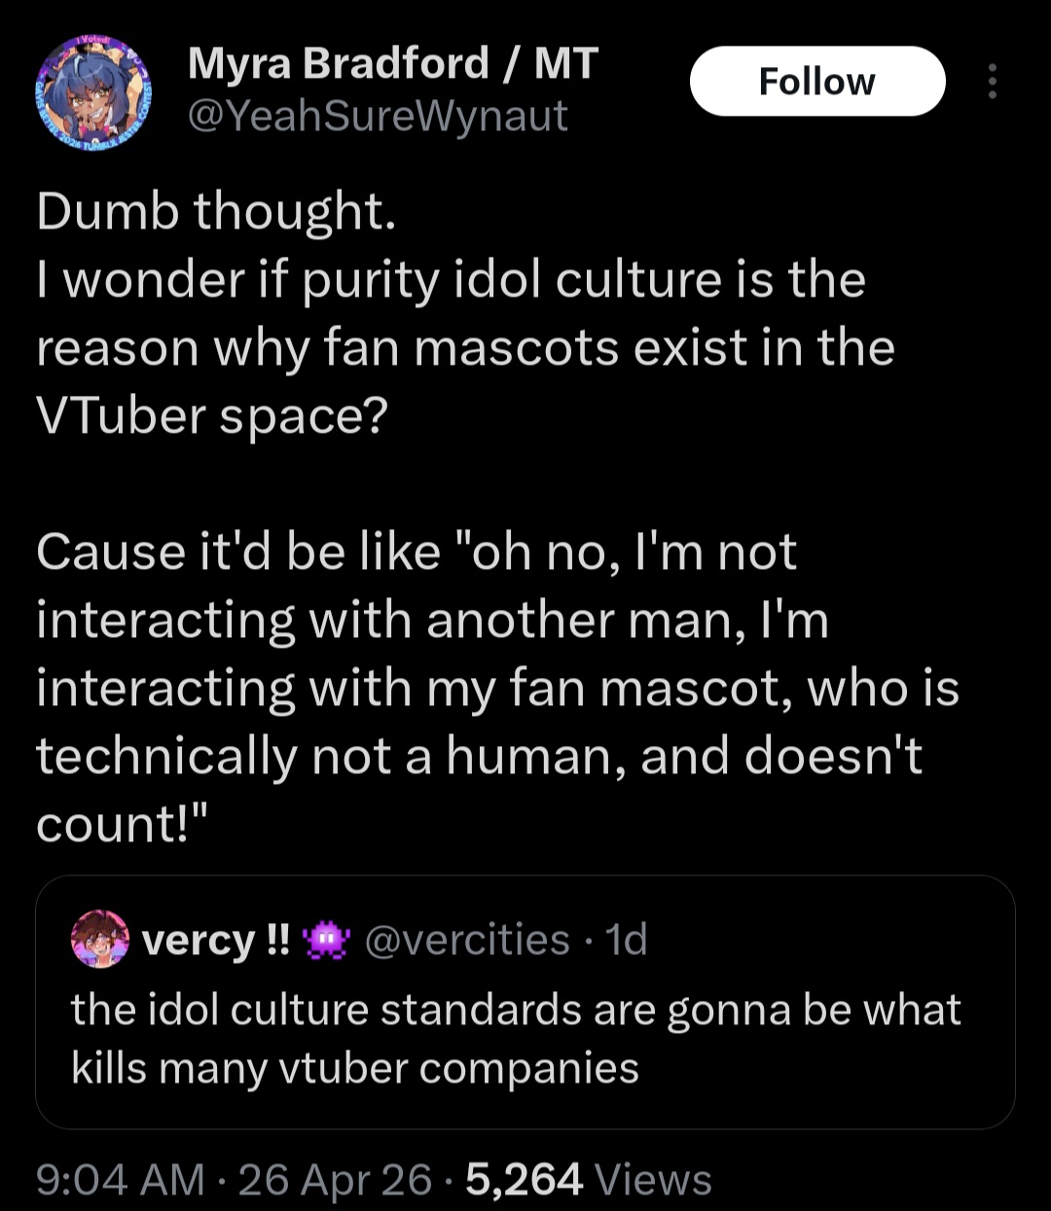Click the "technically not a human" line
Screen dimensions: 1051x1211
(x=479, y=756)
